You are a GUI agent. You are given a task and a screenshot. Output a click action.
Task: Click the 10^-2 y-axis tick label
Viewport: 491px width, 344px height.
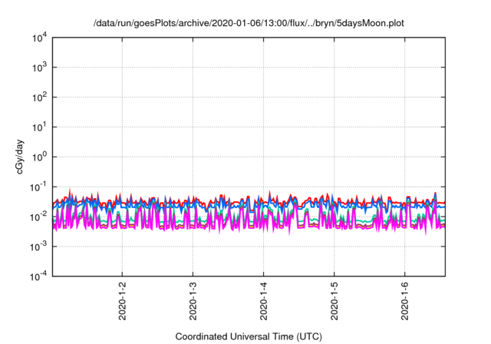[37, 217]
